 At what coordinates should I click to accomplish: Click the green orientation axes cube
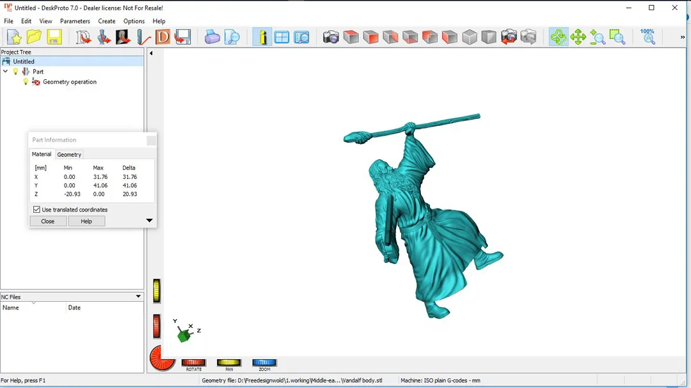click(x=184, y=335)
